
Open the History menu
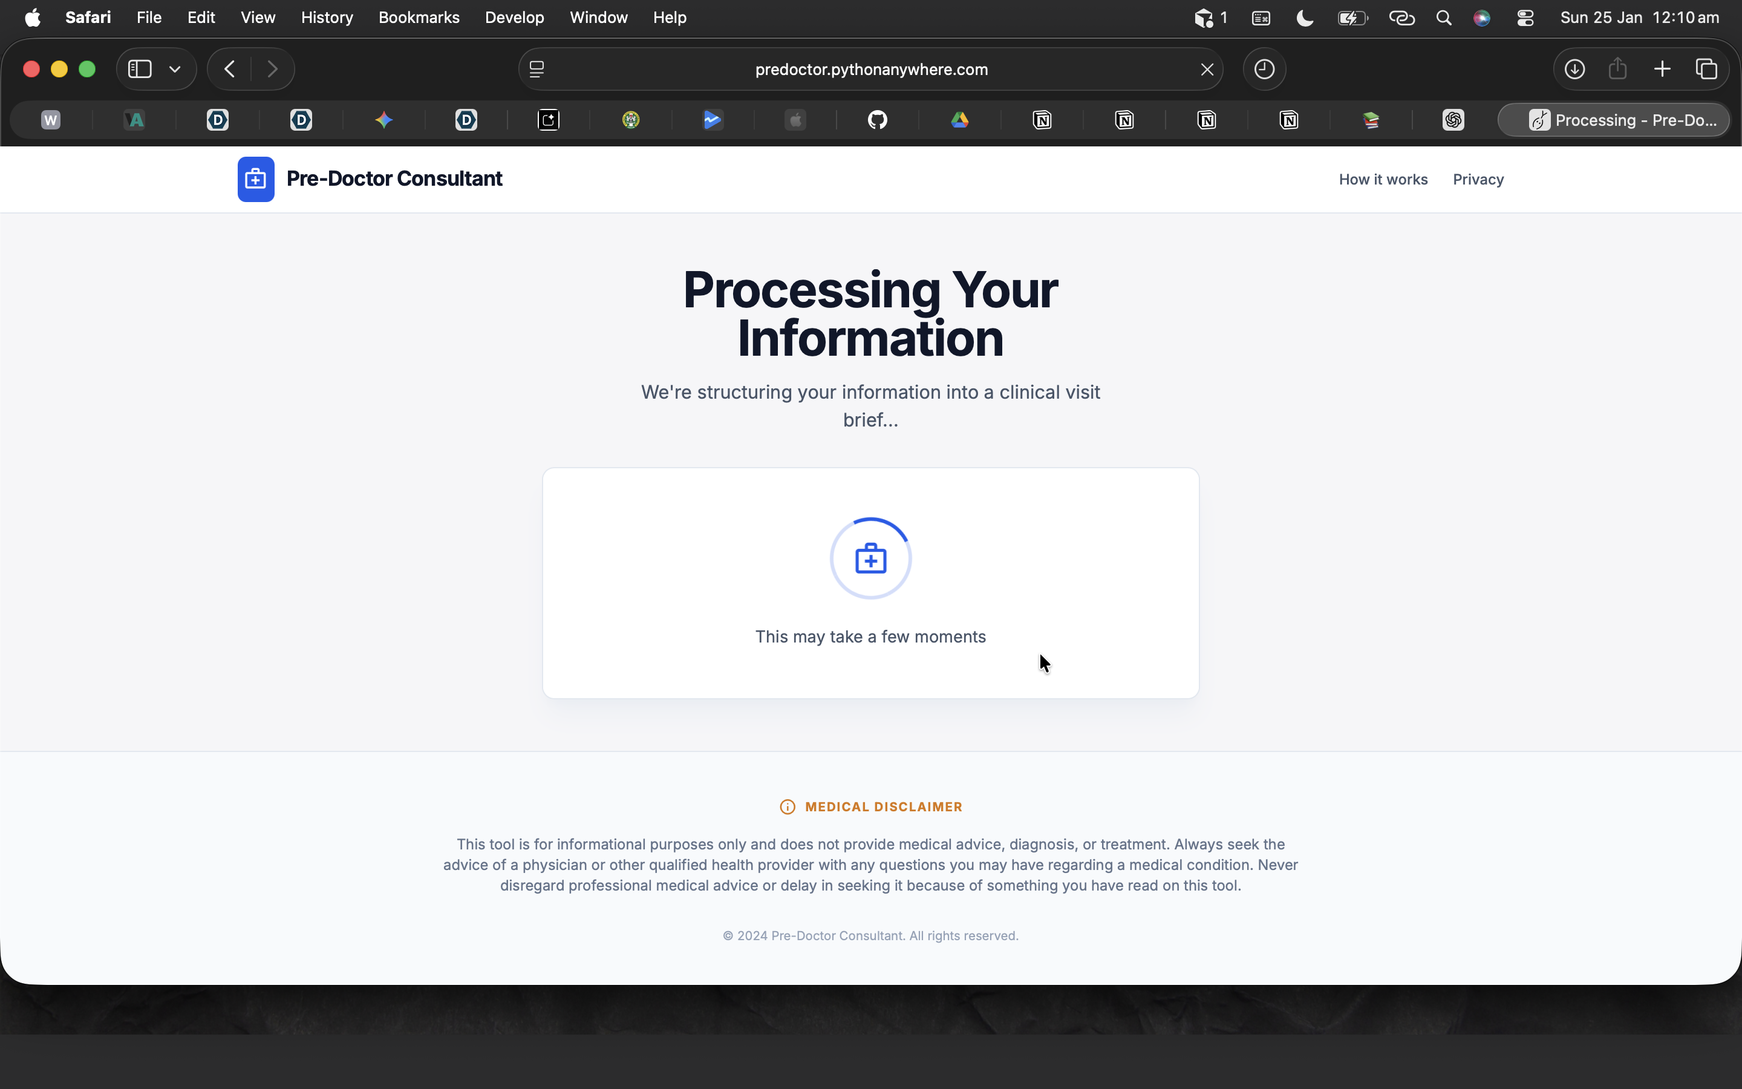pos(327,18)
